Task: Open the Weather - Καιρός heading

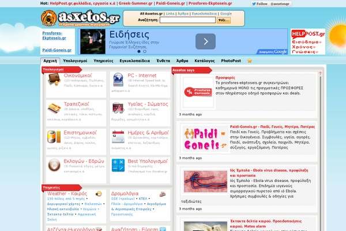Action: [x=67, y=193]
